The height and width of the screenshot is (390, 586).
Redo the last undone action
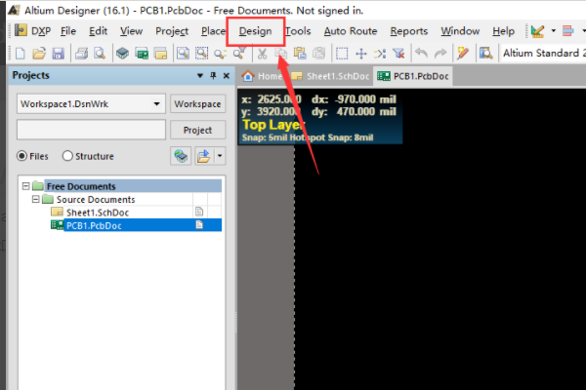point(440,54)
